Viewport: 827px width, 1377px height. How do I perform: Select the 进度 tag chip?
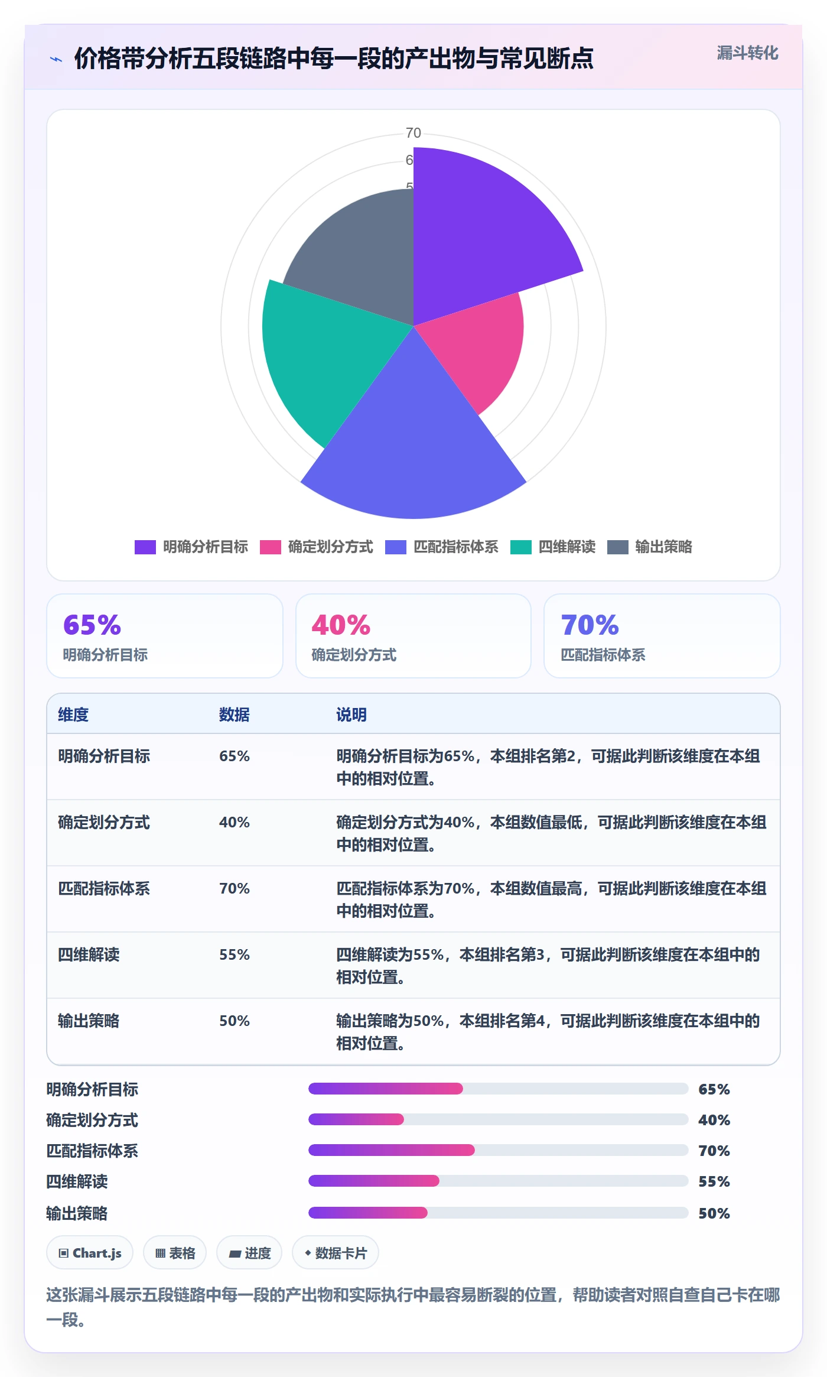pos(249,1252)
